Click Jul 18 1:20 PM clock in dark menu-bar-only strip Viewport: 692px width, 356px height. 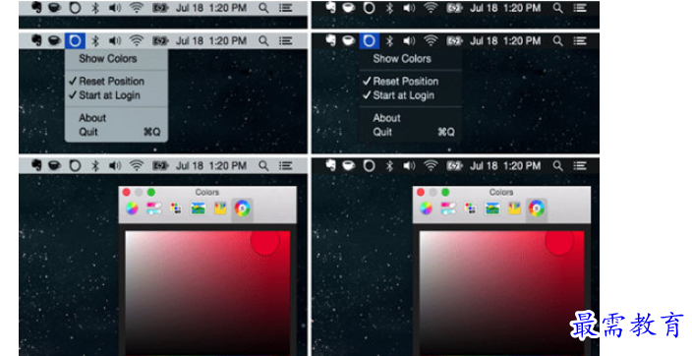(x=505, y=8)
